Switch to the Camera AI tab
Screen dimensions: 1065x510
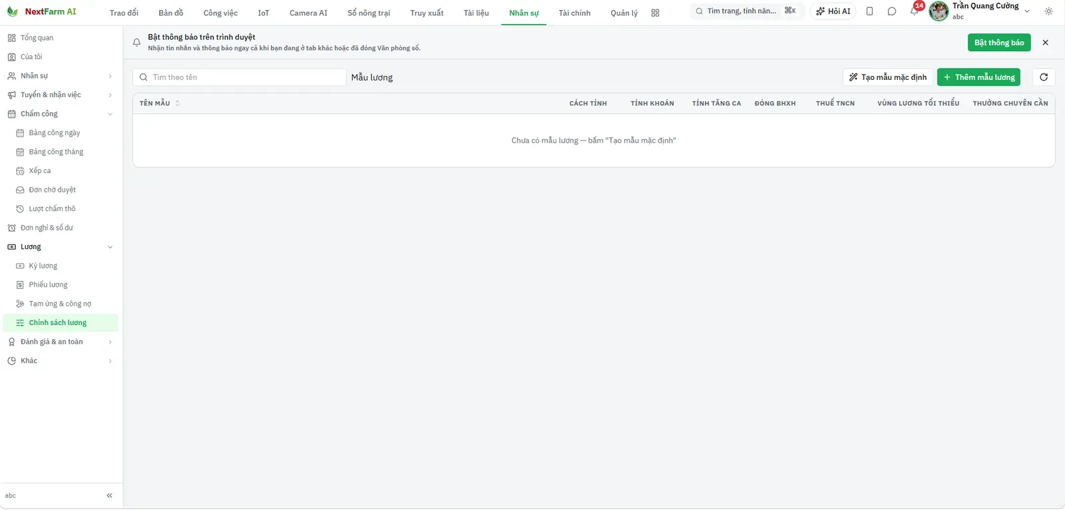(x=308, y=13)
